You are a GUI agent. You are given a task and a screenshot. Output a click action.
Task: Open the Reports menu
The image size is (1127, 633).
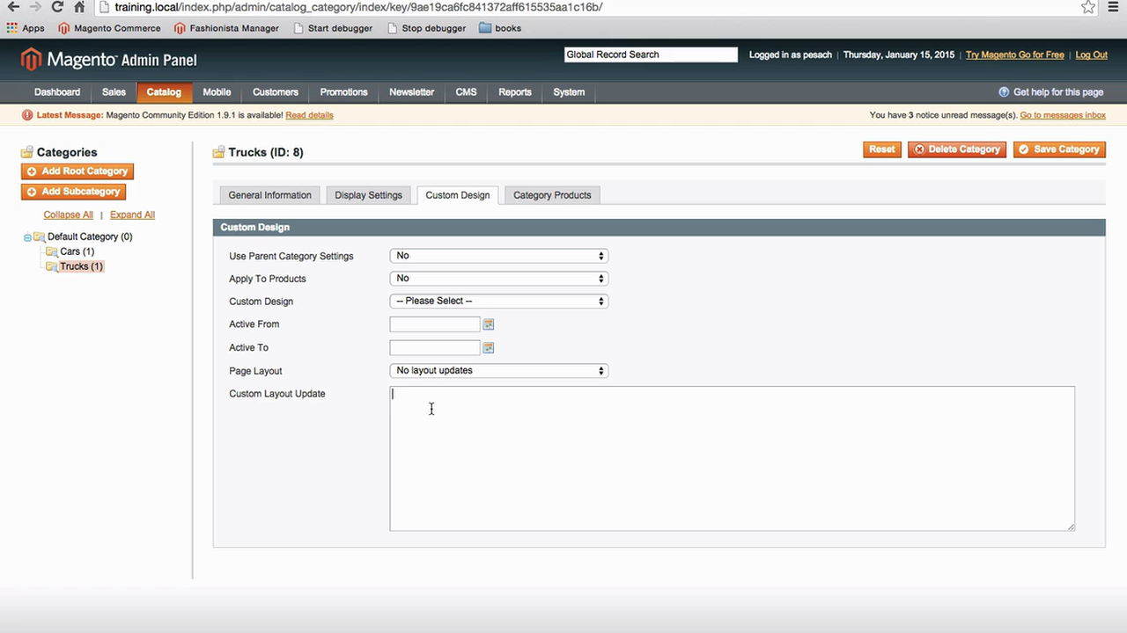point(514,91)
